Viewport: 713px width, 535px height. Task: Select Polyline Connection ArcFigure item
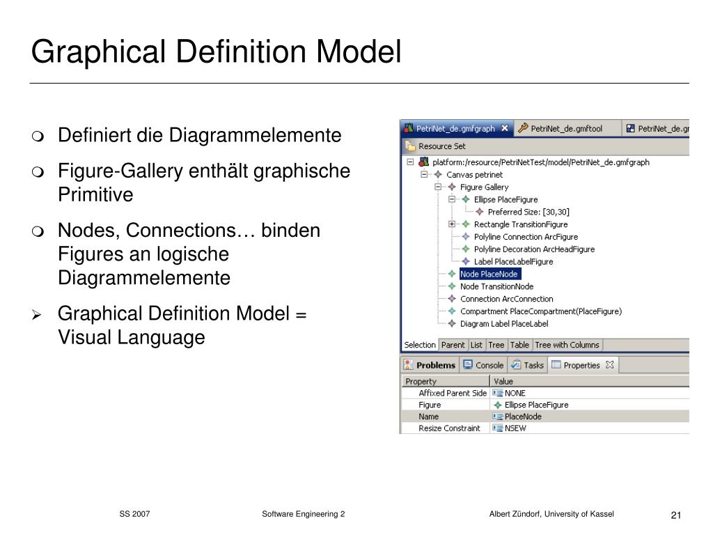(526, 237)
